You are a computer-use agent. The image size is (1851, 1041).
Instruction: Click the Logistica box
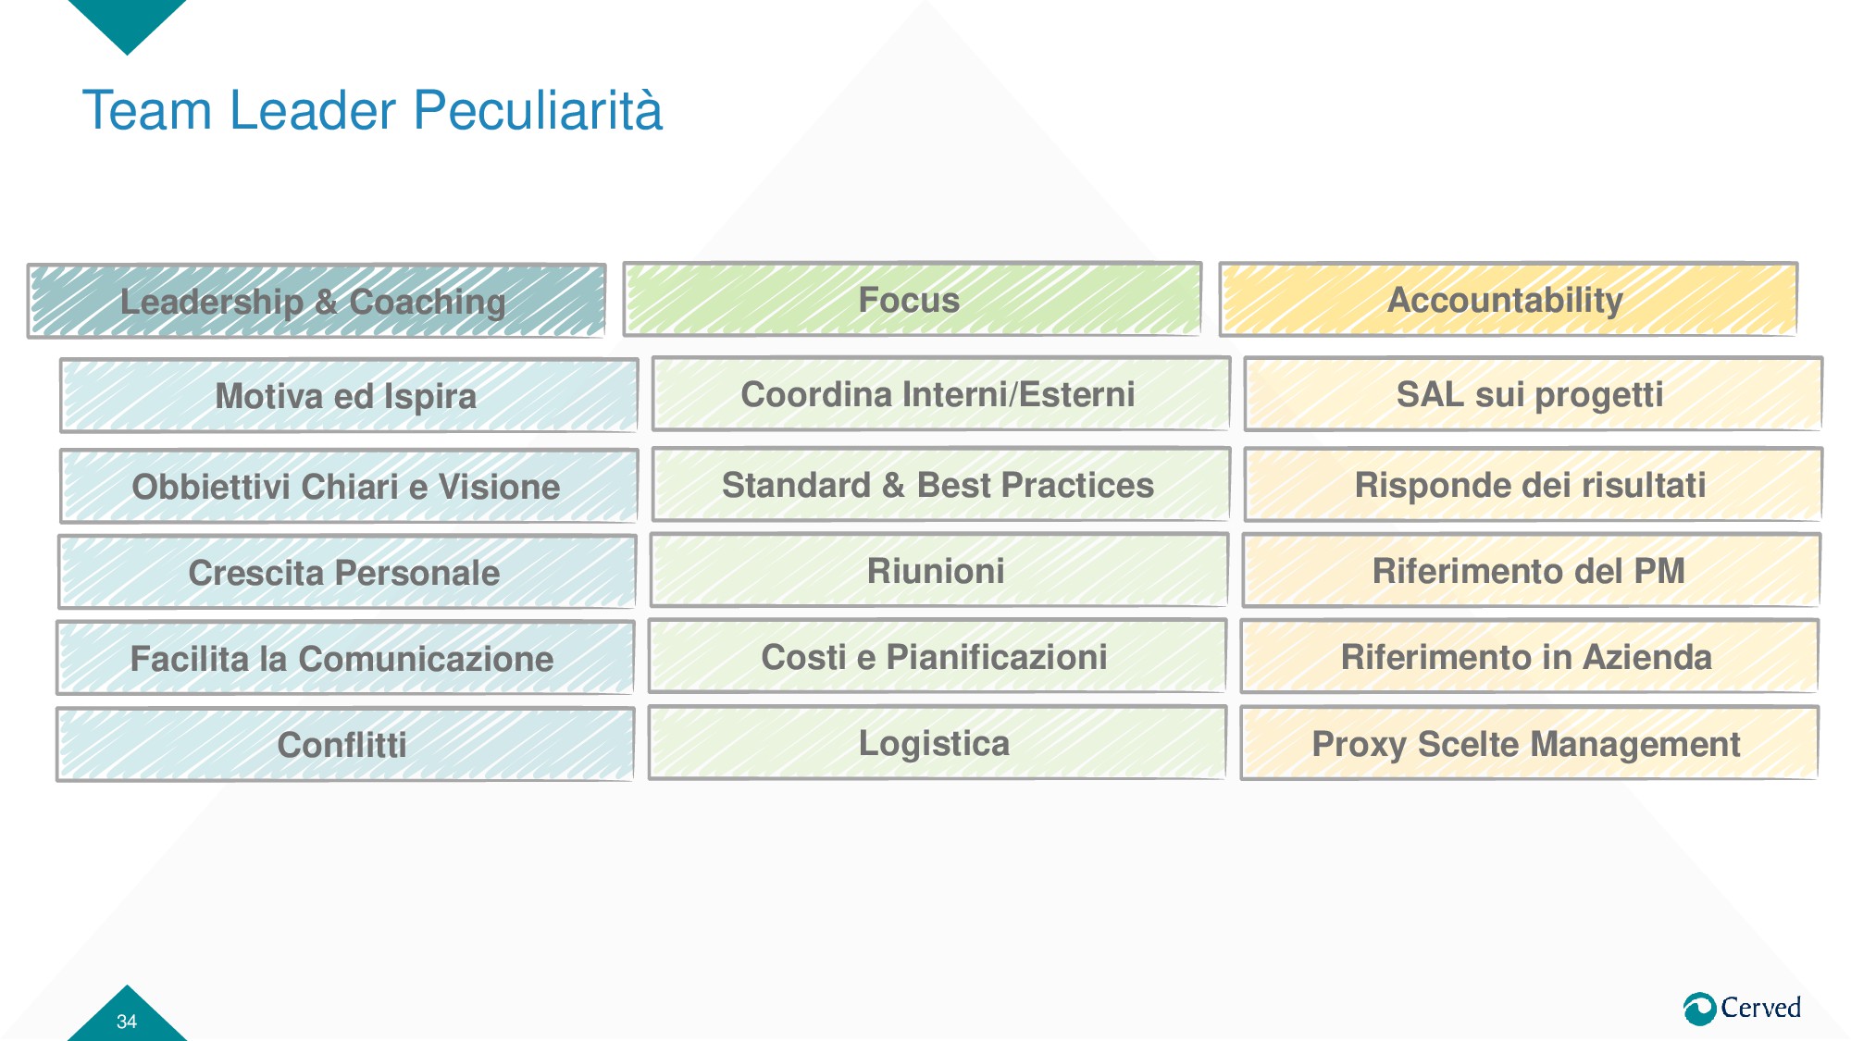[937, 743]
